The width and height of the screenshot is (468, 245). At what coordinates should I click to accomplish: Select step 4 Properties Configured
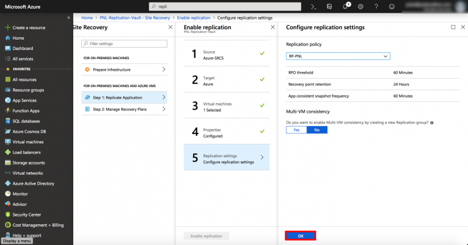tap(227, 131)
